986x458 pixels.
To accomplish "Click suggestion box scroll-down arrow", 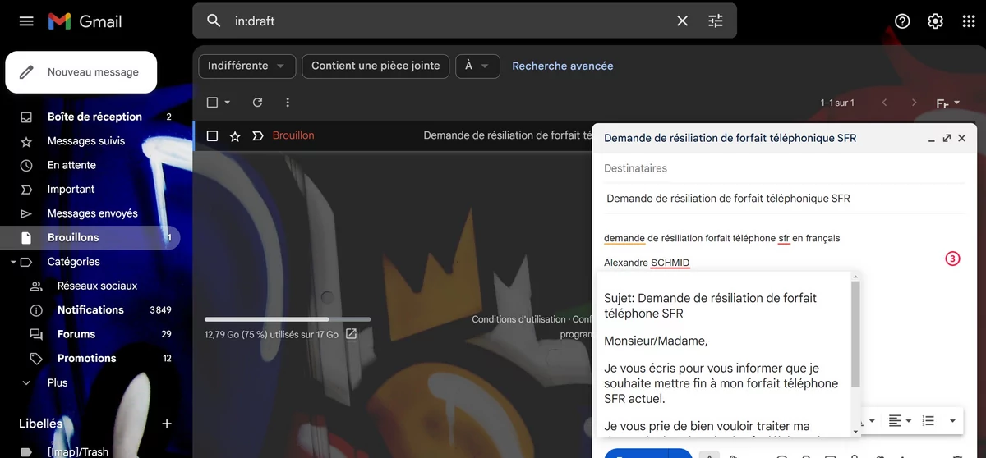I will click(855, 430).
